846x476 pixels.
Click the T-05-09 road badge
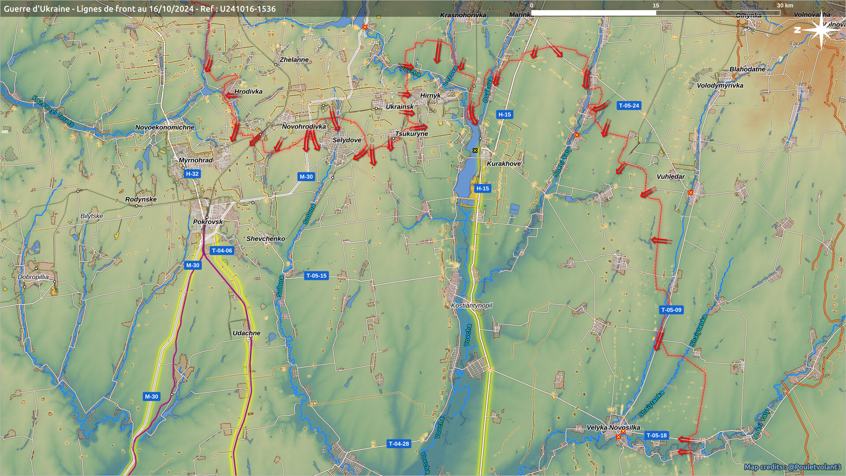pyautogui.click(x=671, y=310)
